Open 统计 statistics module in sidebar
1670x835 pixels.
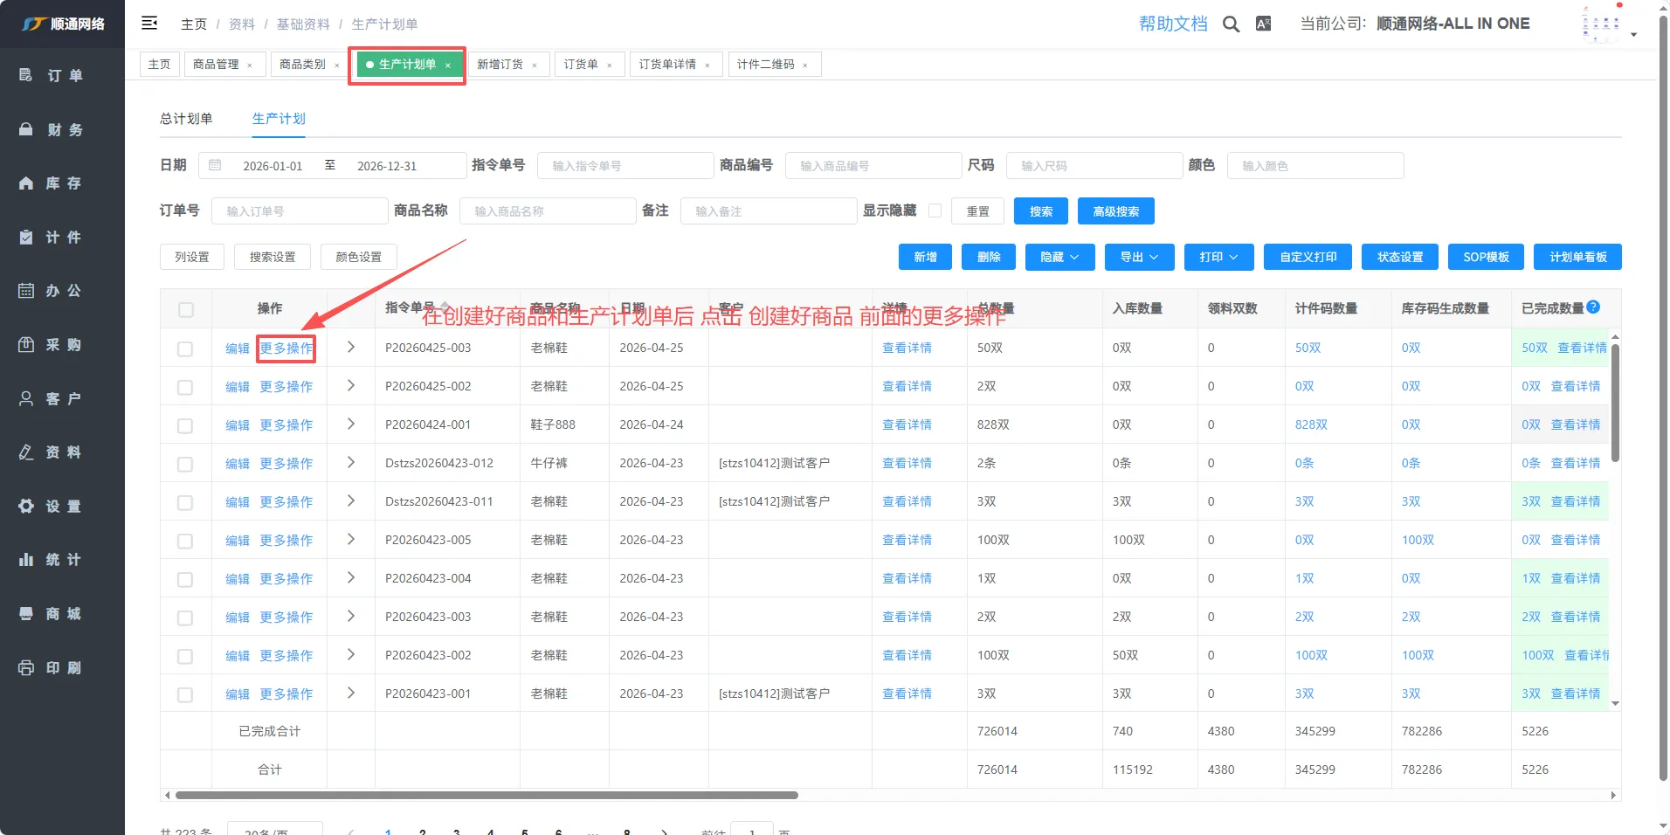tap(62, 560)
